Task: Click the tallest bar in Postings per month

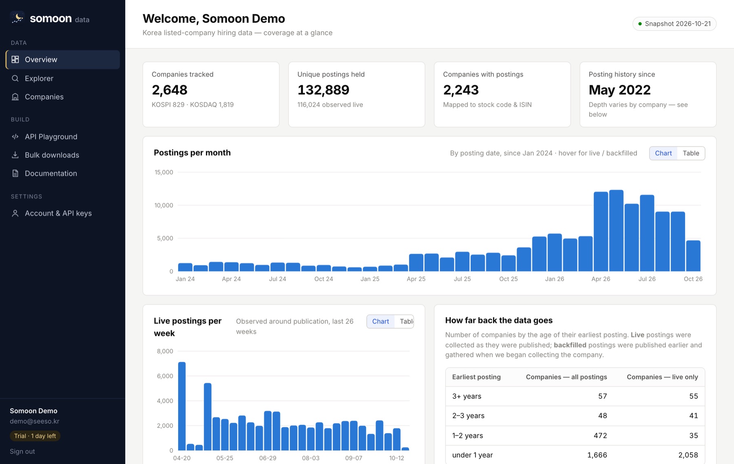Action: pyautogui.click(x=616, y=230)
